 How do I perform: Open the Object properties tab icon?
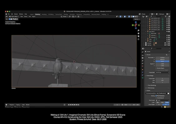143,70
